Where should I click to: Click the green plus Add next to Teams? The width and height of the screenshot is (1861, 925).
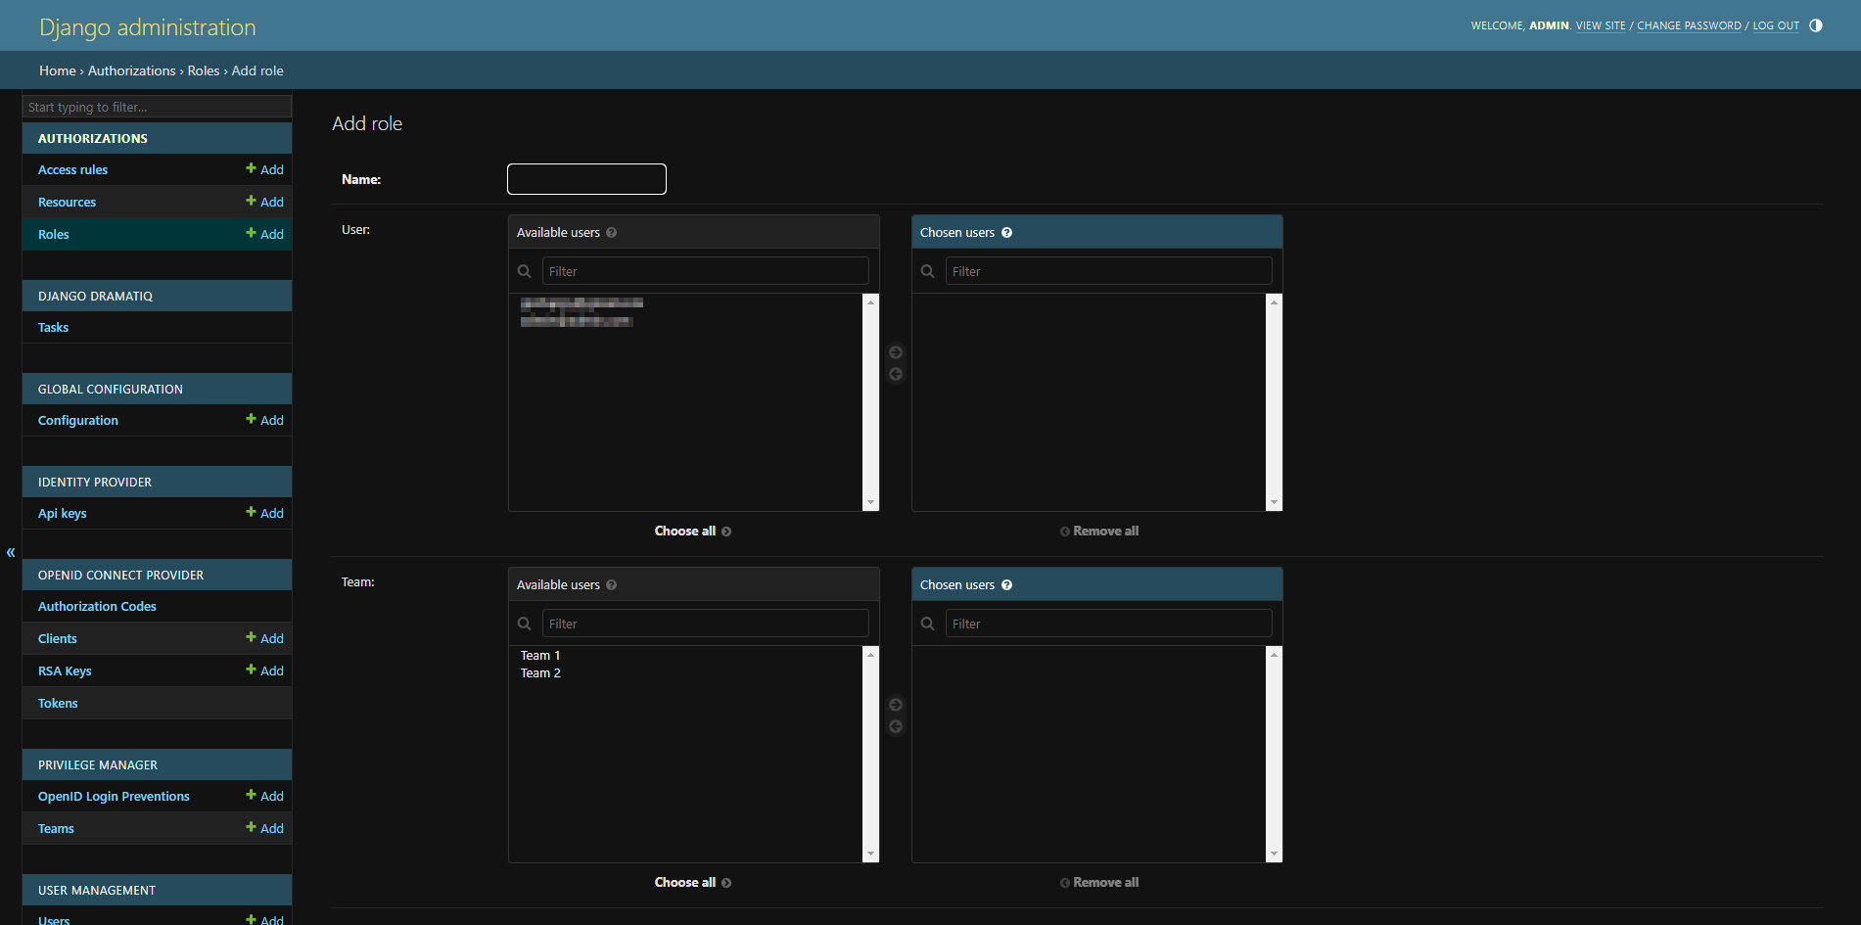264,828
